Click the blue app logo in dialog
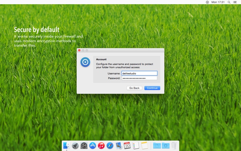The width and height of the screenshot is (241, 151). pos(85,62)
